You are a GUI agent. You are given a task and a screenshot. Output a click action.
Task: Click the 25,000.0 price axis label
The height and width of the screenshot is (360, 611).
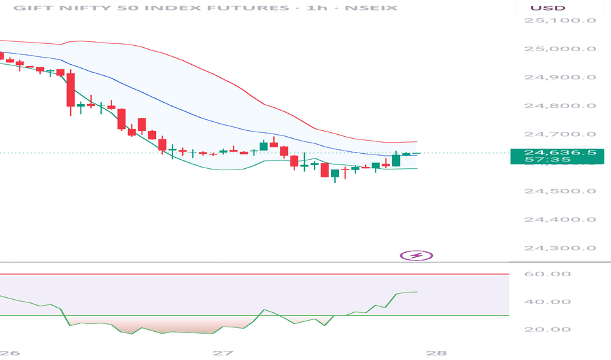560,49
